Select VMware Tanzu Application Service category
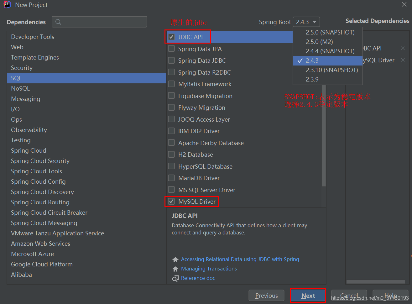The height and width of the screenshot is (304, 412). pyautogui.click(x=86, y=233)
